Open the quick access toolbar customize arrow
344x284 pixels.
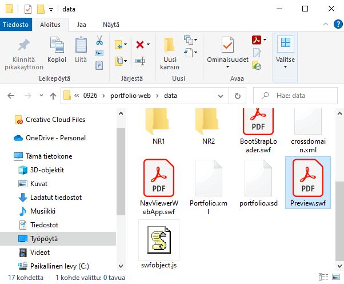(x=51, y=10)
